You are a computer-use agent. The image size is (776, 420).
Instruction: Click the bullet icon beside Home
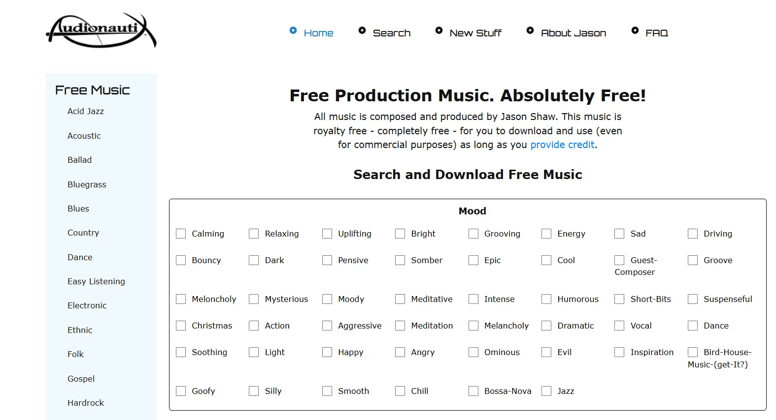click(x=293, y=30)
